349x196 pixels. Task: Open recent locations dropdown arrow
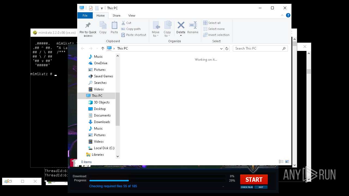[x=97, y=48]
